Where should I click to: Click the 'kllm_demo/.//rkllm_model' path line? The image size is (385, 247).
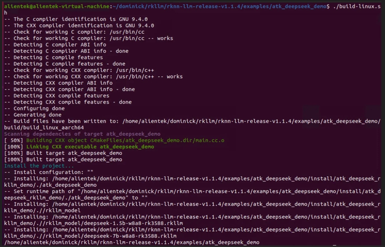(x=42, y=211)
